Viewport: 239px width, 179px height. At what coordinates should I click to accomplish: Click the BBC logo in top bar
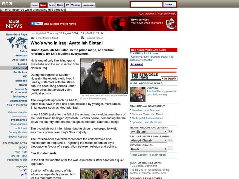click(x=7, y=4)
